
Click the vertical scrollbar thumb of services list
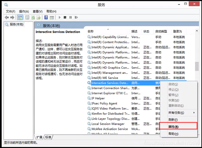[197, 66]
